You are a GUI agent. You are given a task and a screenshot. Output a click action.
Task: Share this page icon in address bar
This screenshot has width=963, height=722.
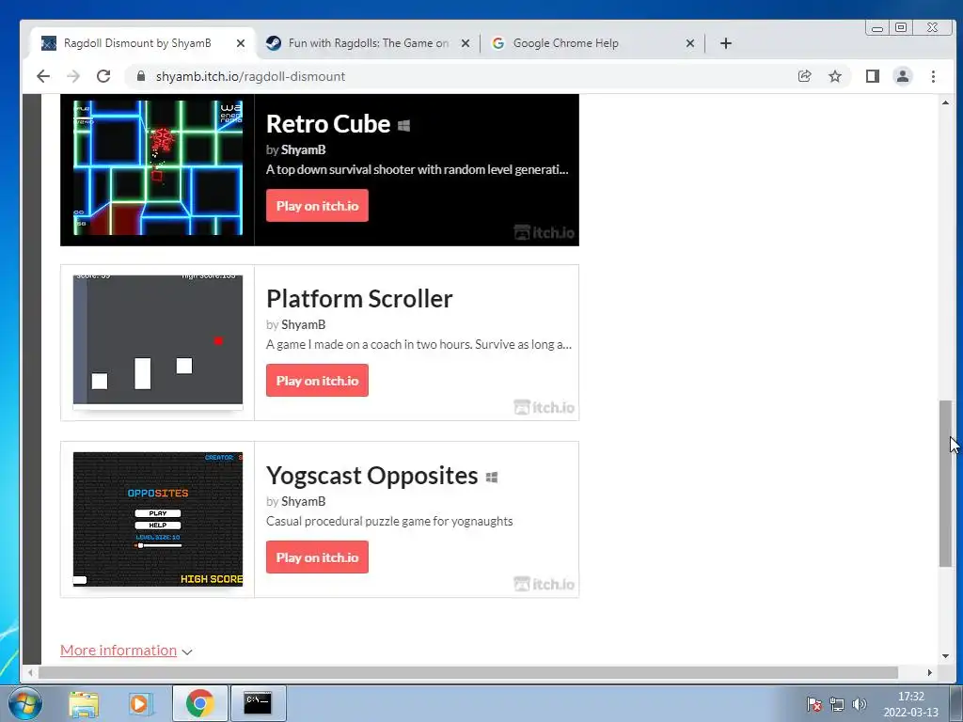tap(804, 76)
